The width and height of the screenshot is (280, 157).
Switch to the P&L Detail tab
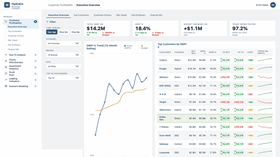coord(121,15)
